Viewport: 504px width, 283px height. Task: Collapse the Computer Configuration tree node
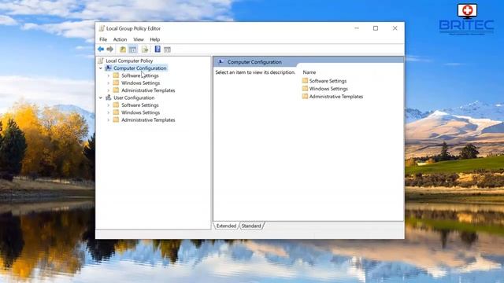click(101, 68)
